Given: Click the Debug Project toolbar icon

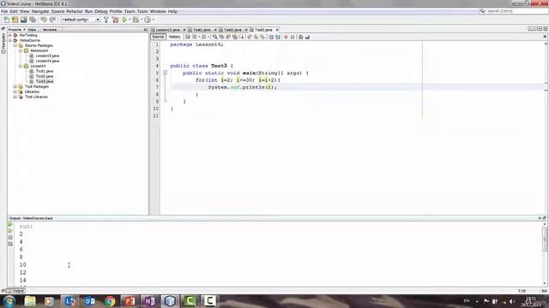Looking at the screenshot, I should pyautogui.click(x=136, y=20).
